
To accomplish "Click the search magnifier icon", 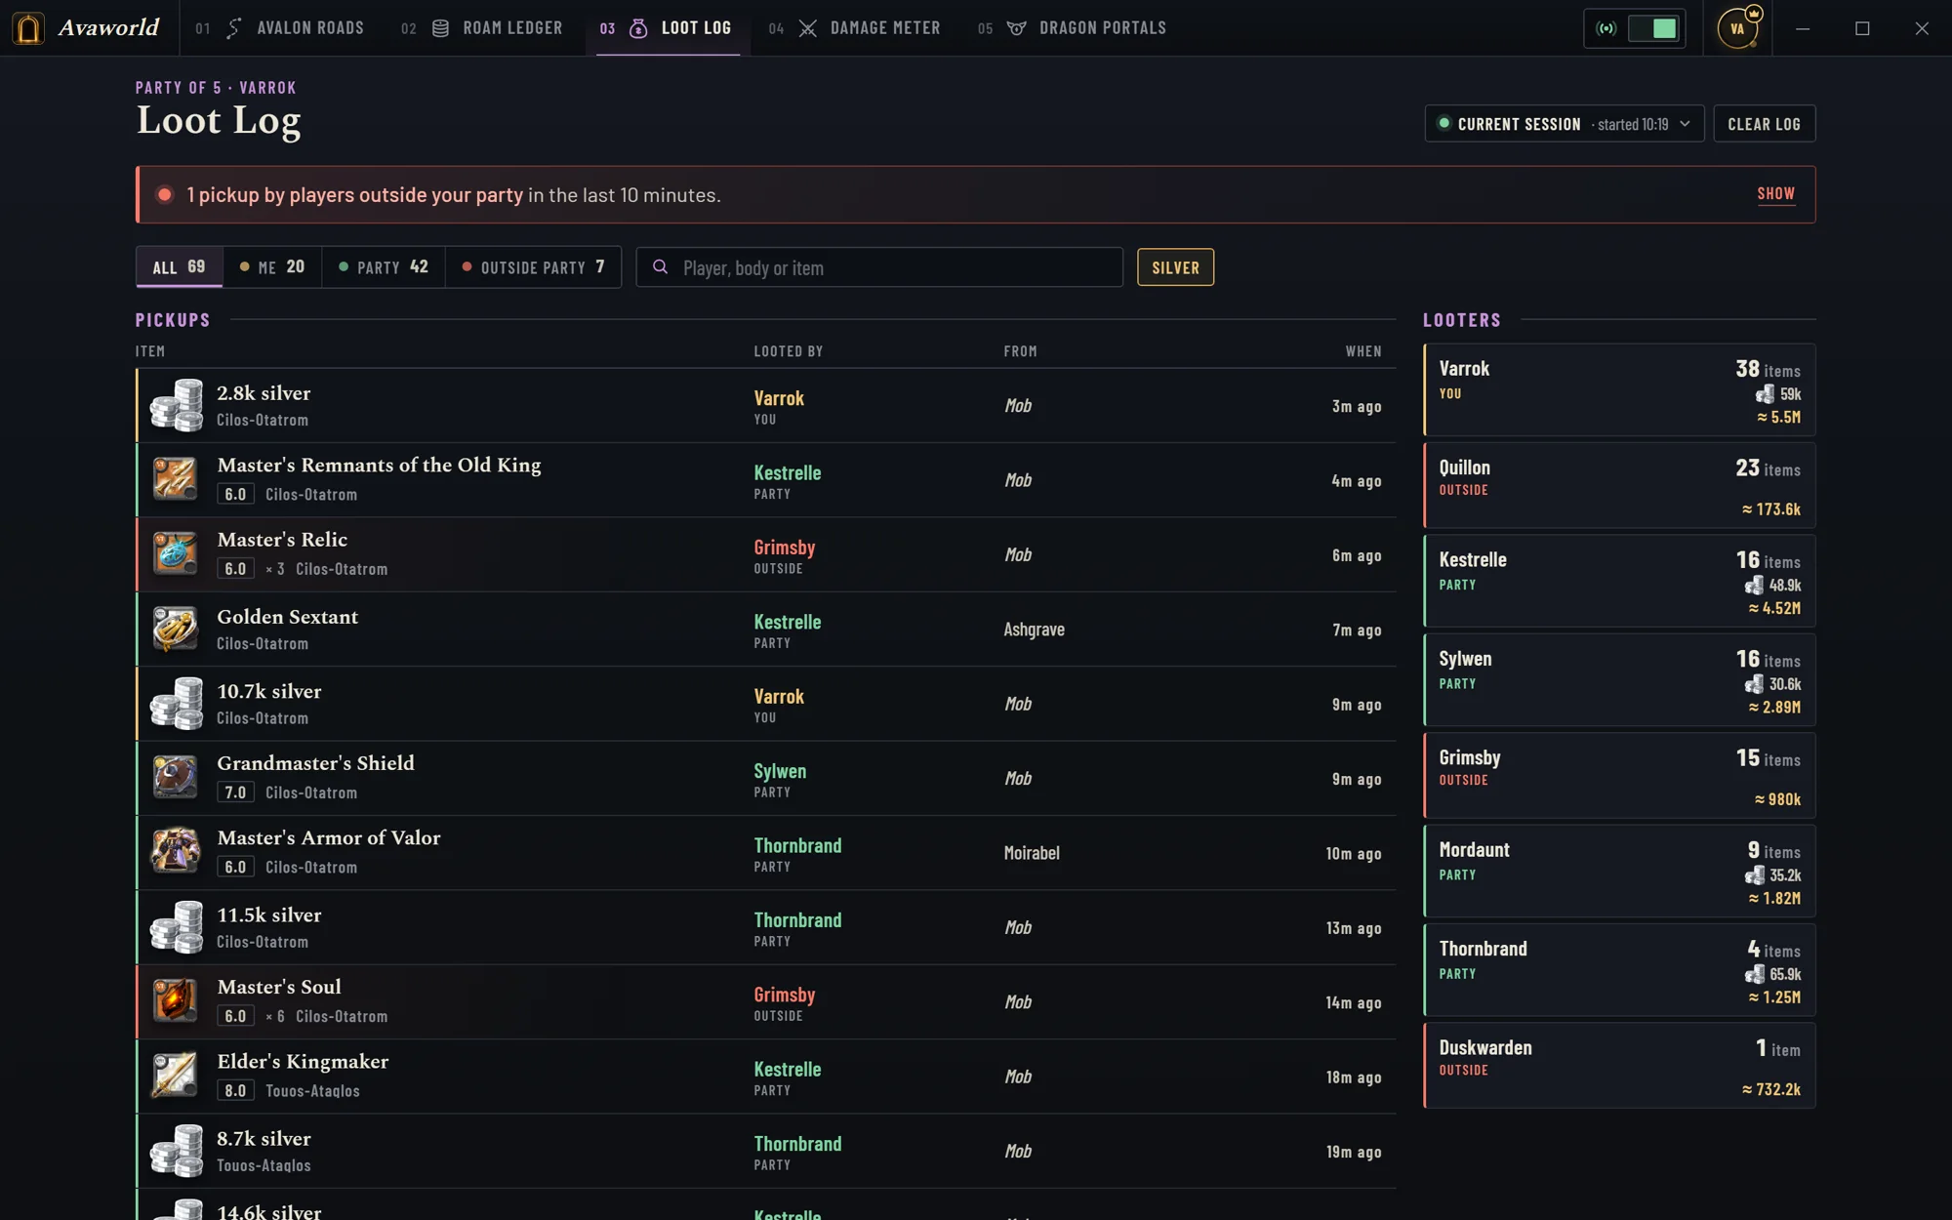I will tap(661, 267).
